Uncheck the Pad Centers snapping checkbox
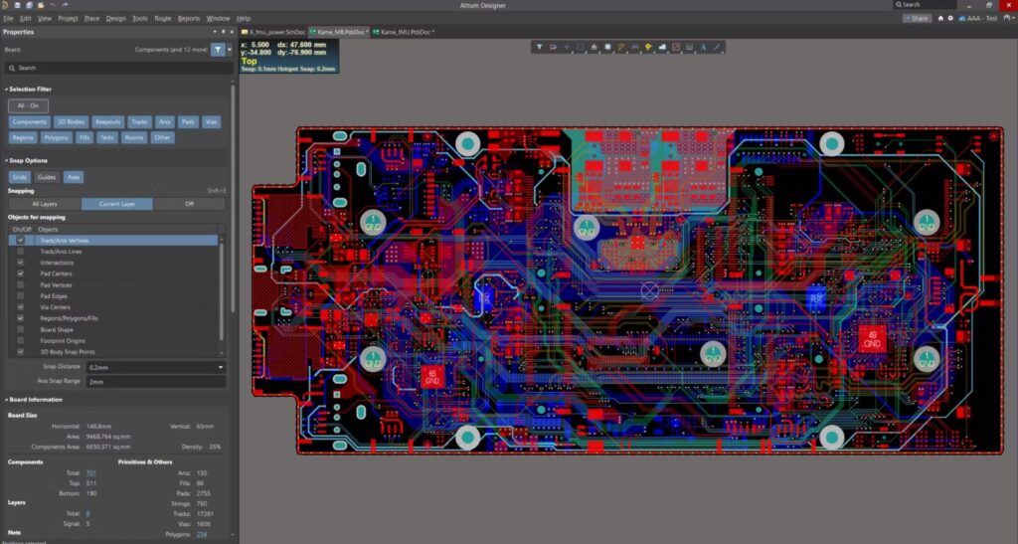 coord(21,273)
